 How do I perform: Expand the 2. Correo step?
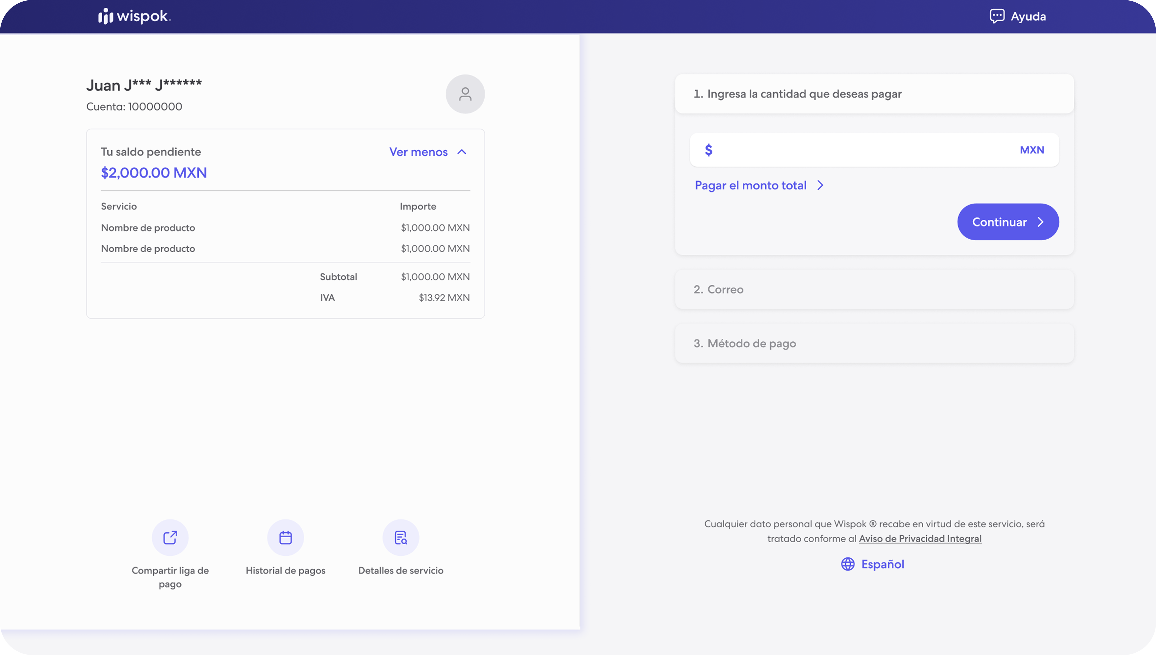[x=874, y=289]
